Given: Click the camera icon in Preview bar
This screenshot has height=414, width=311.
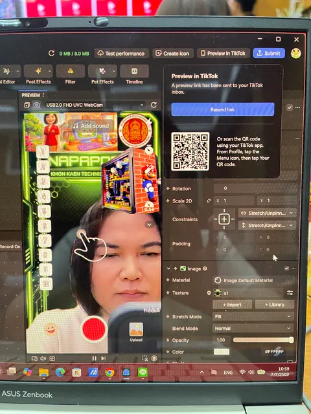Looking at the screenshot, I should click(x=36, y=105).
